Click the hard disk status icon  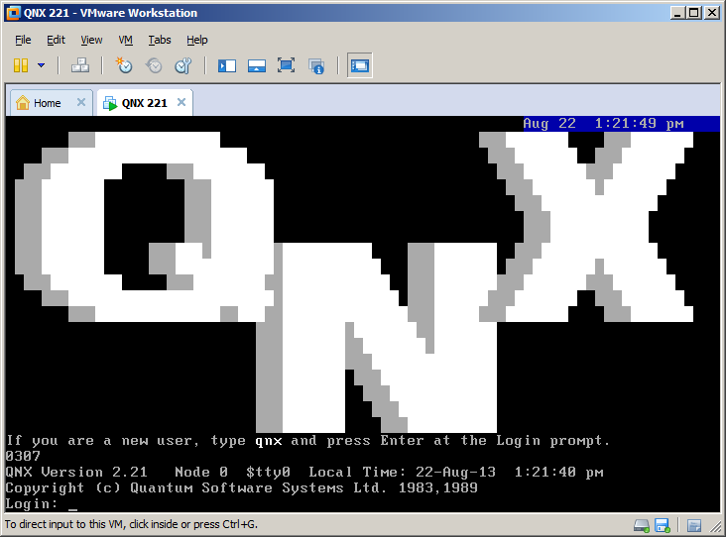point(642,525)
